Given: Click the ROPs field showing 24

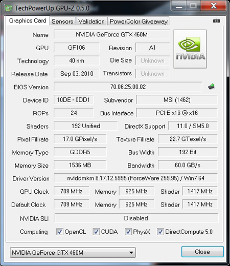Looking at the screenshot, I should 74,113.
